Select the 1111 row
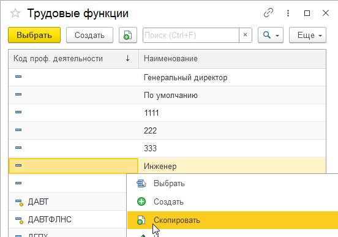Viewport: 338px width, 237px height. pyautogui.click(x=167, y=113)
